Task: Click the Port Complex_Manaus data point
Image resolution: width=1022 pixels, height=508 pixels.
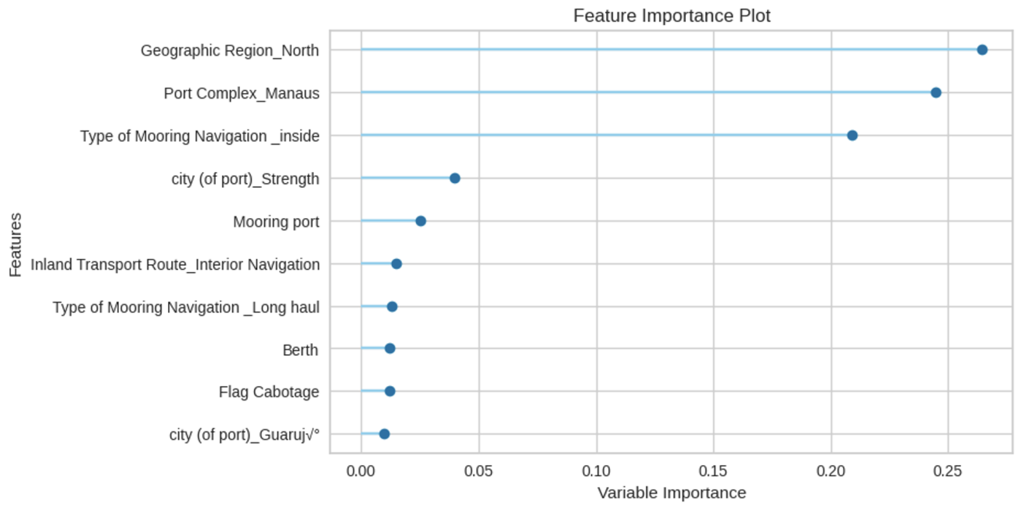Action: [936, 93]
